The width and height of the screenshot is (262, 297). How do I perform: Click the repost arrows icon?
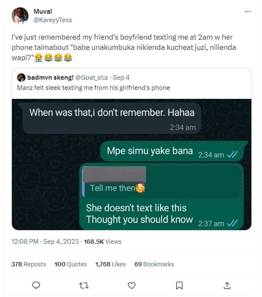[x=84, y=285]
